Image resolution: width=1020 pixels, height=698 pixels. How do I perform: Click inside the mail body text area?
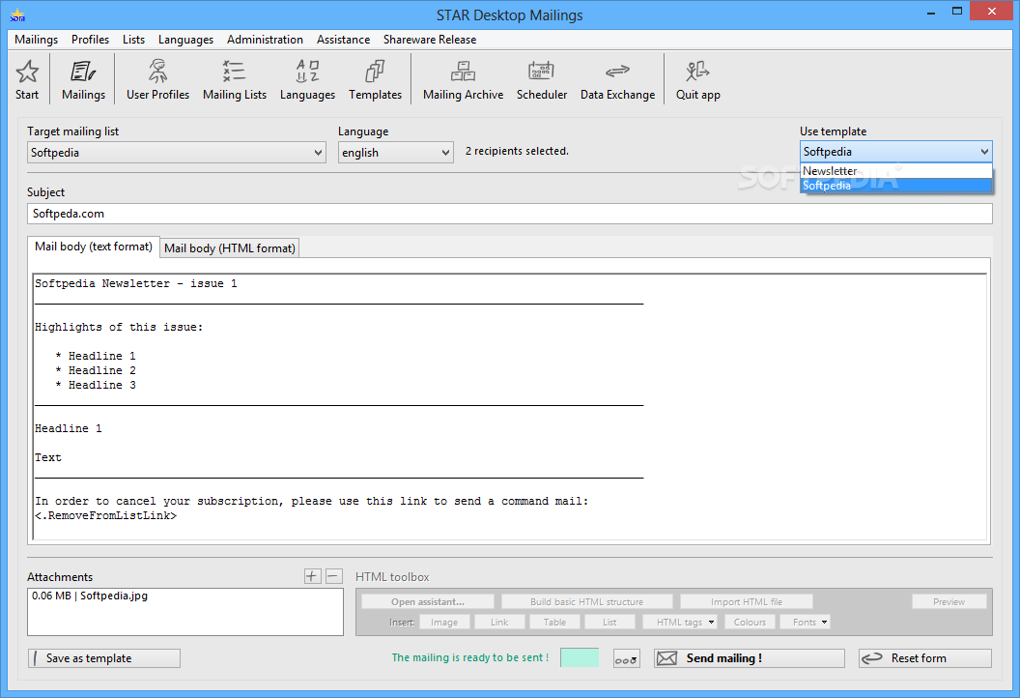tap(510, 407)
